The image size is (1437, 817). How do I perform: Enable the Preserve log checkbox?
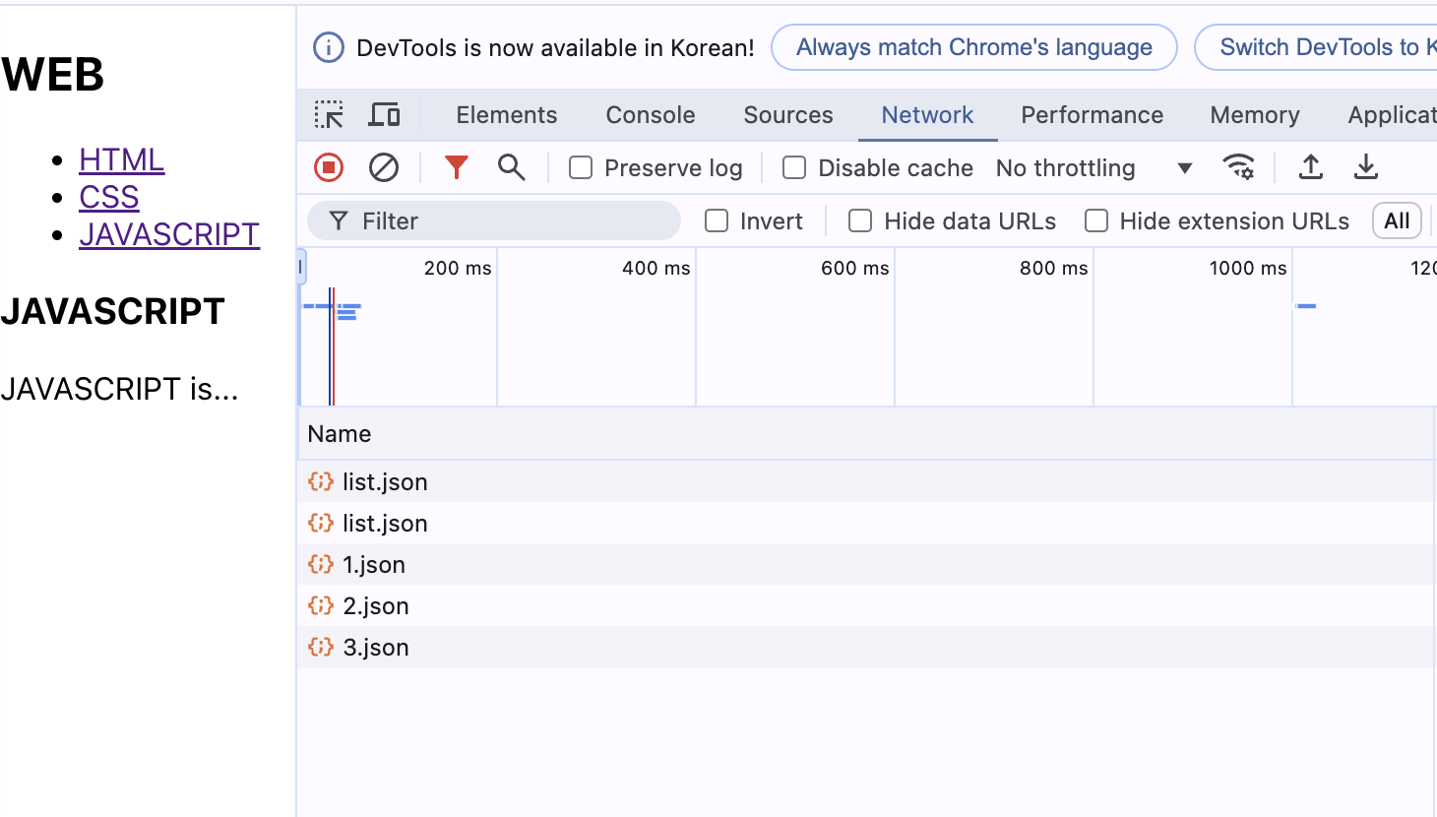tap(582, 168)
